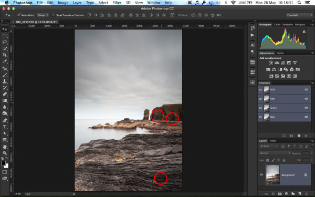The width and height of the screenshot is (315, 197).
Task: Select the Spot Healing Brush tool
Action: tap(5, 68)
